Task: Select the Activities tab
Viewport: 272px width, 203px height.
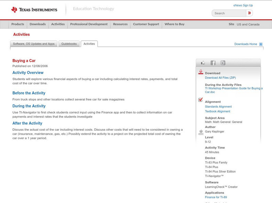Action: [89, 44]
